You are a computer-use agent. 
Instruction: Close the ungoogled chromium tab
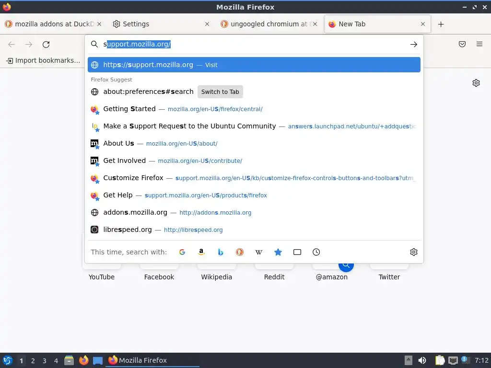(315, 24)
